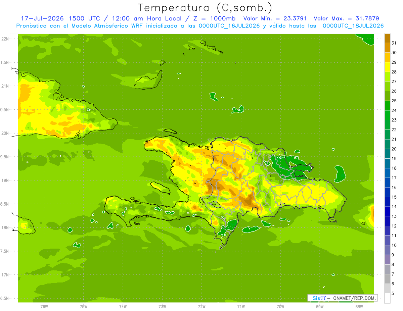Click the 18N latitude label

[x=5, y=228]
